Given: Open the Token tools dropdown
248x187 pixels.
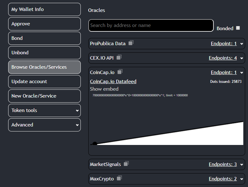Looking at the screenshot, I should pos(44,110).
